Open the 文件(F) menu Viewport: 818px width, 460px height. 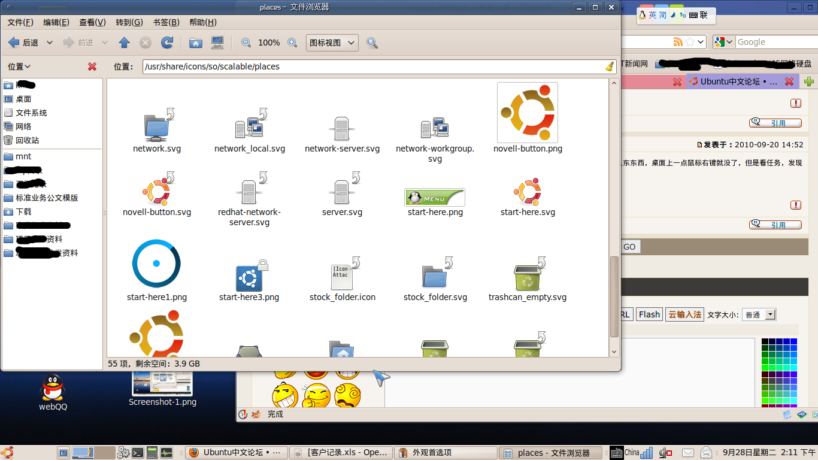(x=20, y=22)
